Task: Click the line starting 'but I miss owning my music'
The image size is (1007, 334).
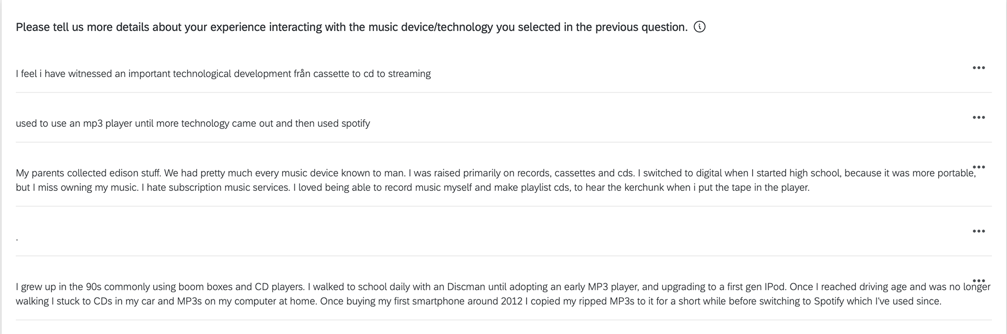Action: 413,187
